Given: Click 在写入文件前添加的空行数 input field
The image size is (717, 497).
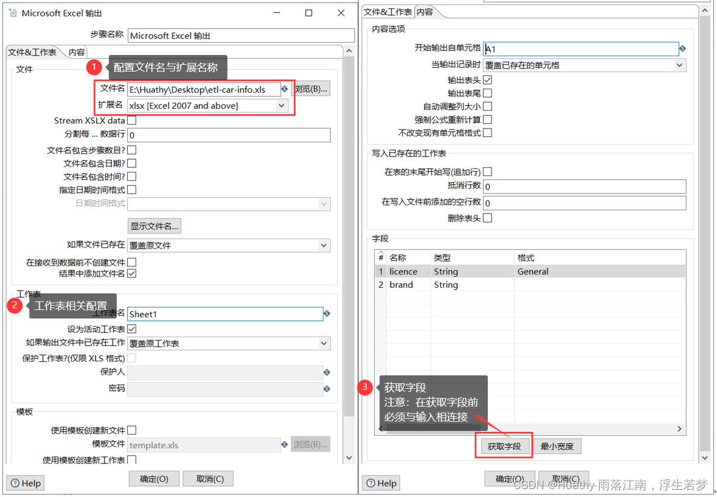Looking at the screenshot, I should tap(584, 203).
